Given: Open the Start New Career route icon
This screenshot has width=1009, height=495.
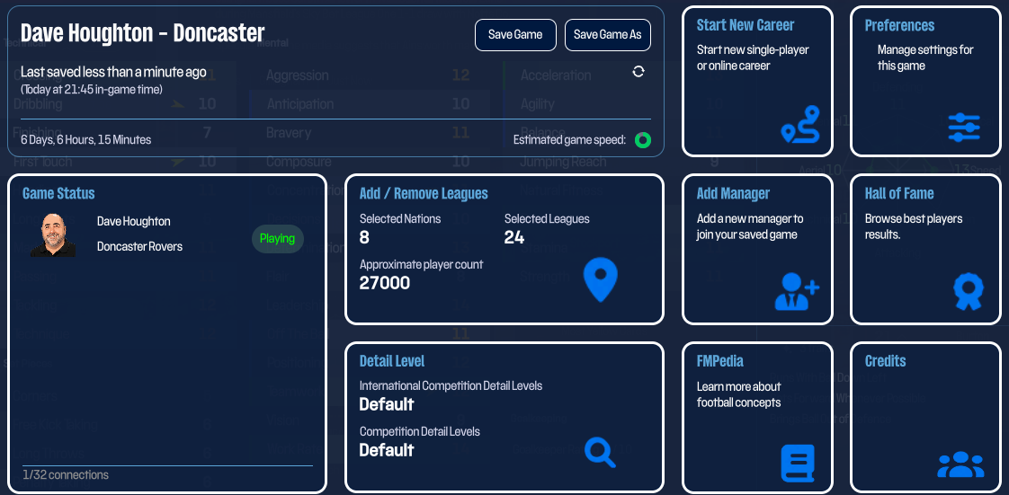Looking at the screenshot, I should 799,124.
